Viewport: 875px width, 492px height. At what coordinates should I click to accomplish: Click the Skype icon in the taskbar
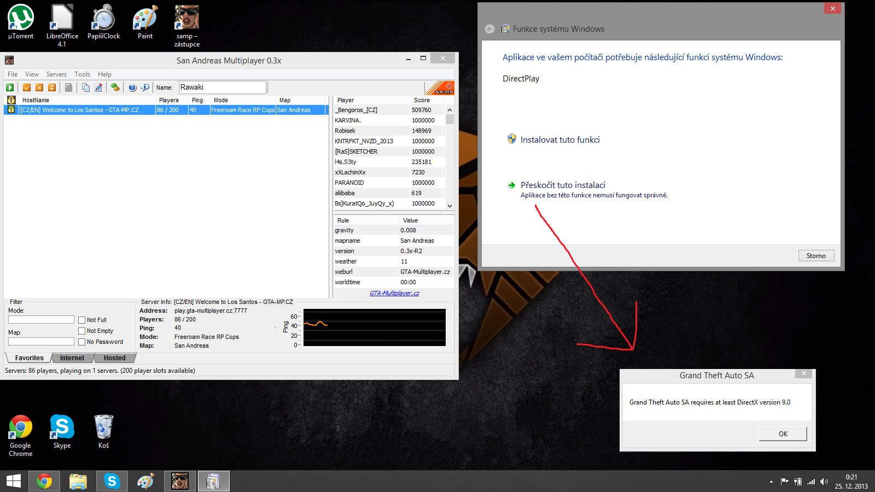tap(112, 481)
